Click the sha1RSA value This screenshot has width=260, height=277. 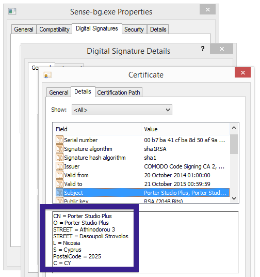pyautogui.click(x=155, y=149)
